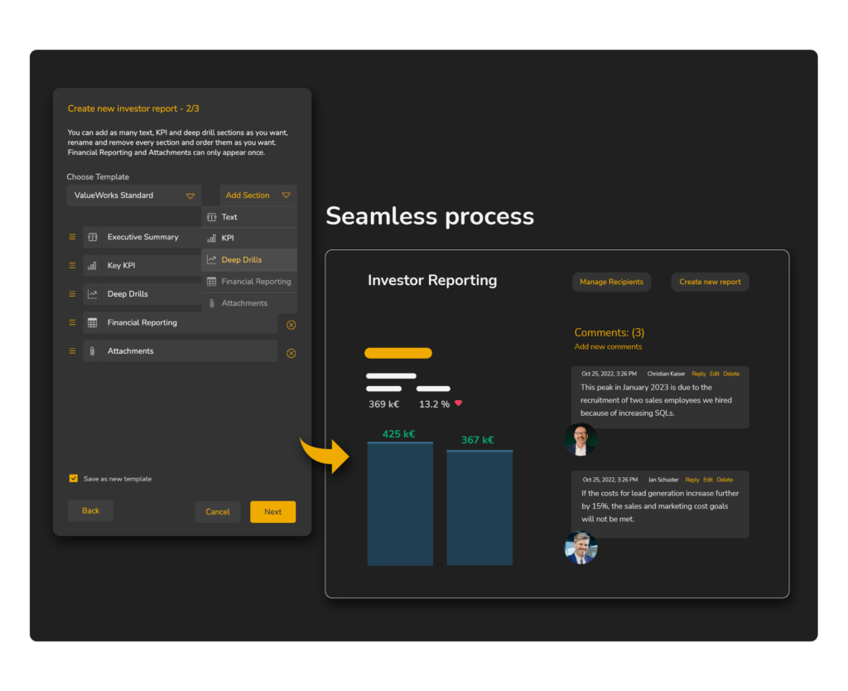848x691 pixels.
Task: Click the 425 k€ bar in the chart
Action: click(400, 501)
